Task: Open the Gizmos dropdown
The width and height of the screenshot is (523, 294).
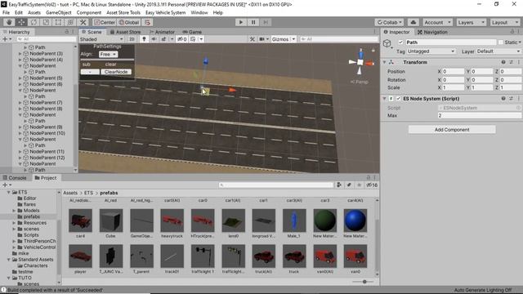Action: [284, 39]
